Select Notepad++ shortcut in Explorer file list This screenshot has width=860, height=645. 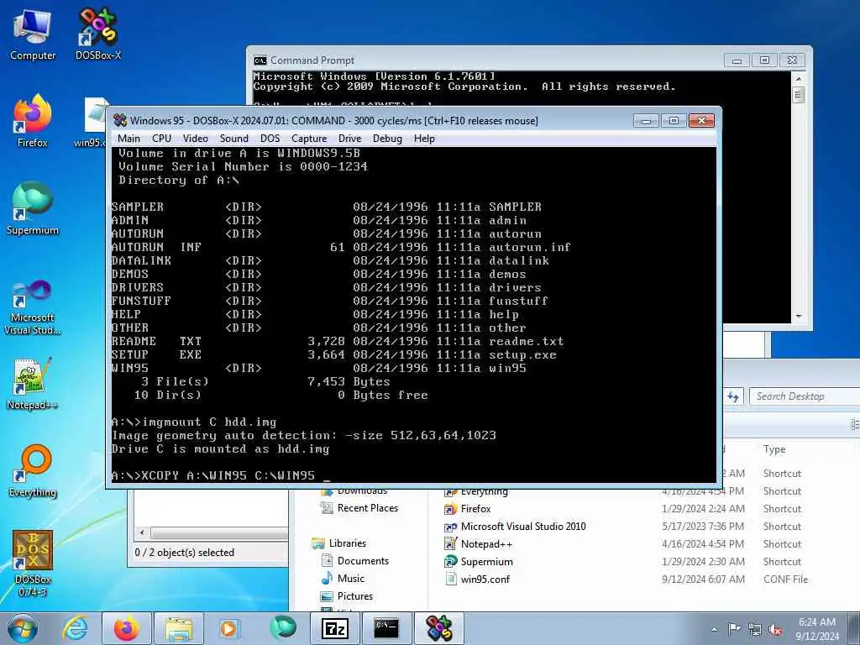coord(478,543)
